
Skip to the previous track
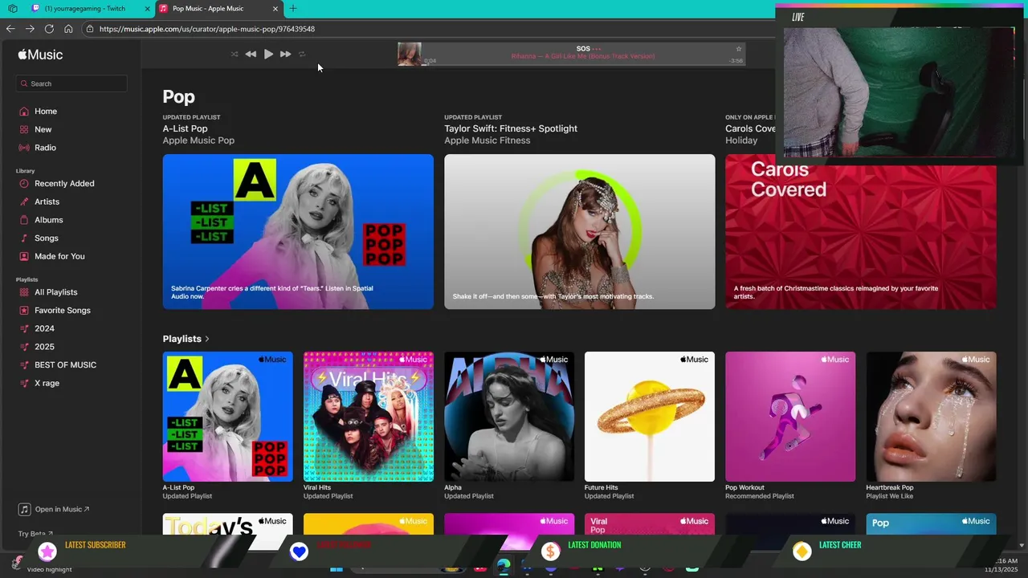(251, 55)
